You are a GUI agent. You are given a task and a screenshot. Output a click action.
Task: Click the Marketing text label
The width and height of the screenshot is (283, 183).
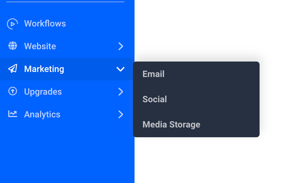(x=44, y=69)
